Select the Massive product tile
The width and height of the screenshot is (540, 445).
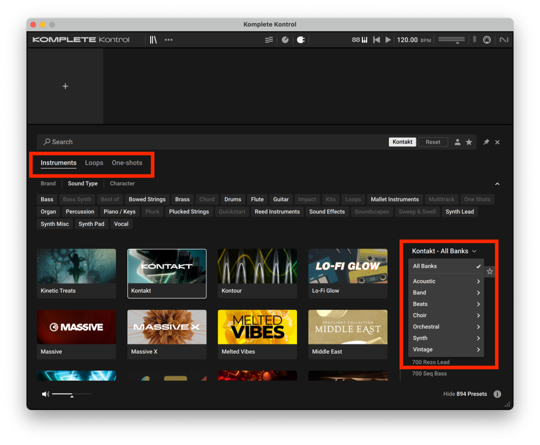coord(77,334)
